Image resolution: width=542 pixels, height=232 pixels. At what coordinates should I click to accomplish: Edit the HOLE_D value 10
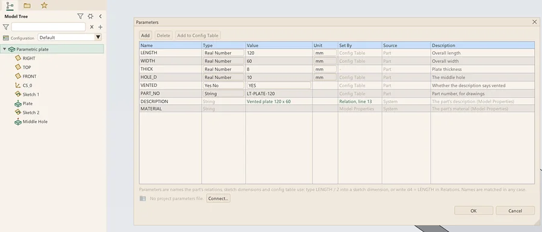pyautogui.click(x=279, y=78)
